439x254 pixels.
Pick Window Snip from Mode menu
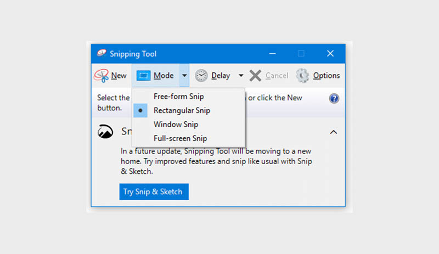189,125
